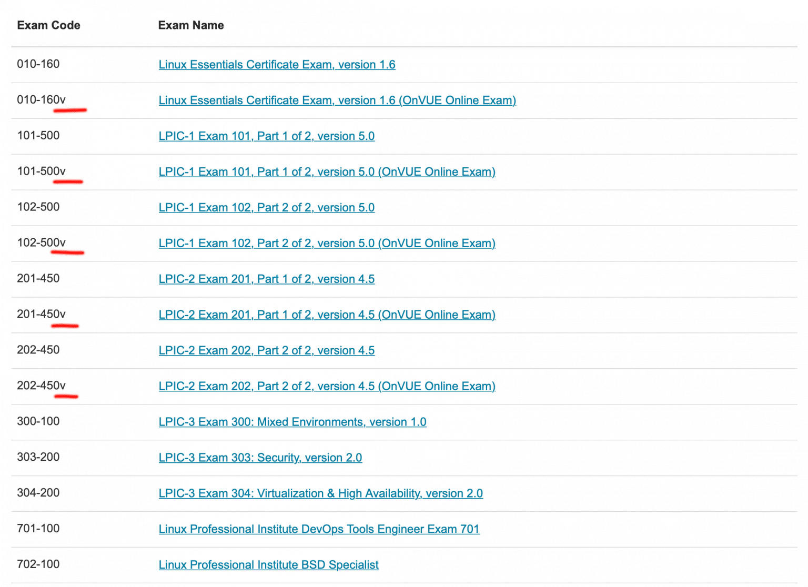
Task: Click LPIC-1 Exam 101 OnVUE Online Exam link
Action: point(327,172)
